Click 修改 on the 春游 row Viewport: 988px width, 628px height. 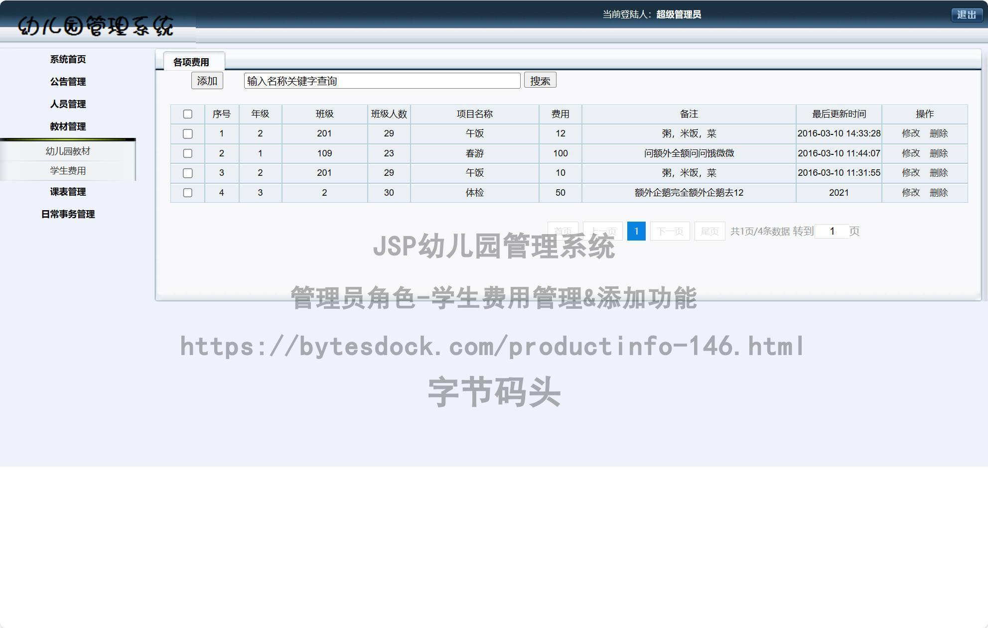click(x=911, y=153)
